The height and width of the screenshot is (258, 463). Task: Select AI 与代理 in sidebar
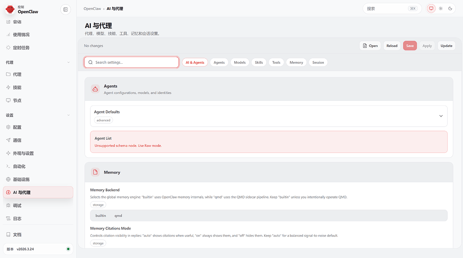click(38, 192)
